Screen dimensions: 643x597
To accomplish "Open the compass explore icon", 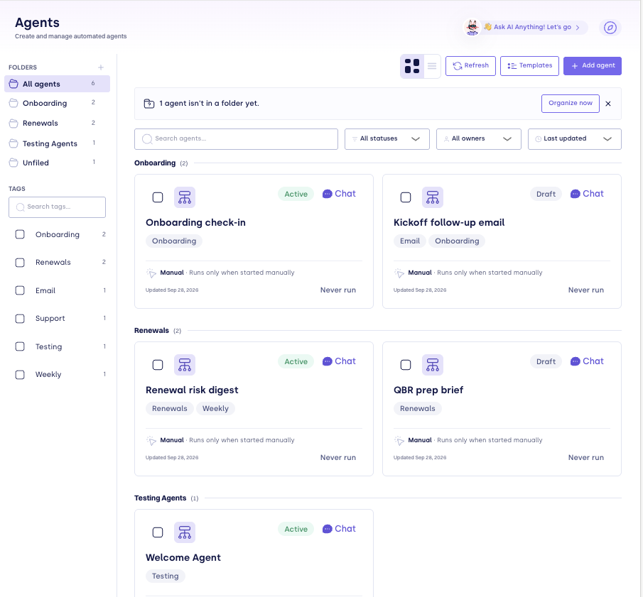I will coord(610,28).
